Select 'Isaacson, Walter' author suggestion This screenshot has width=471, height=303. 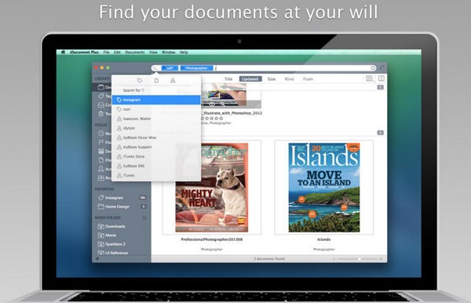(156, 119)
